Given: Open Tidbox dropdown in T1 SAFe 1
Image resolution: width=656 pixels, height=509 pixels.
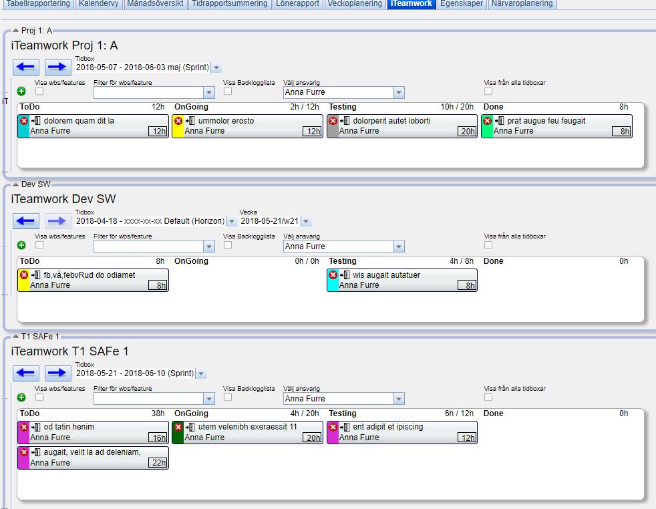Looking at the screenshot, I should (201, 373).
